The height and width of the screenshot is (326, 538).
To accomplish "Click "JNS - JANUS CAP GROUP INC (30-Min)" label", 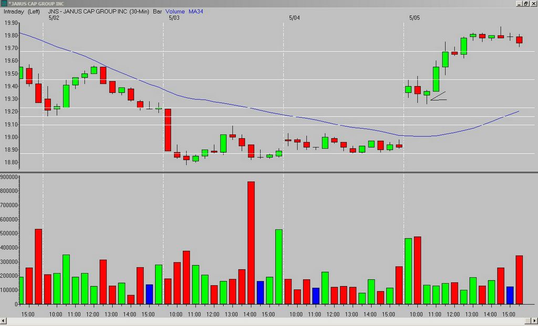I will (x=99, y=12).
